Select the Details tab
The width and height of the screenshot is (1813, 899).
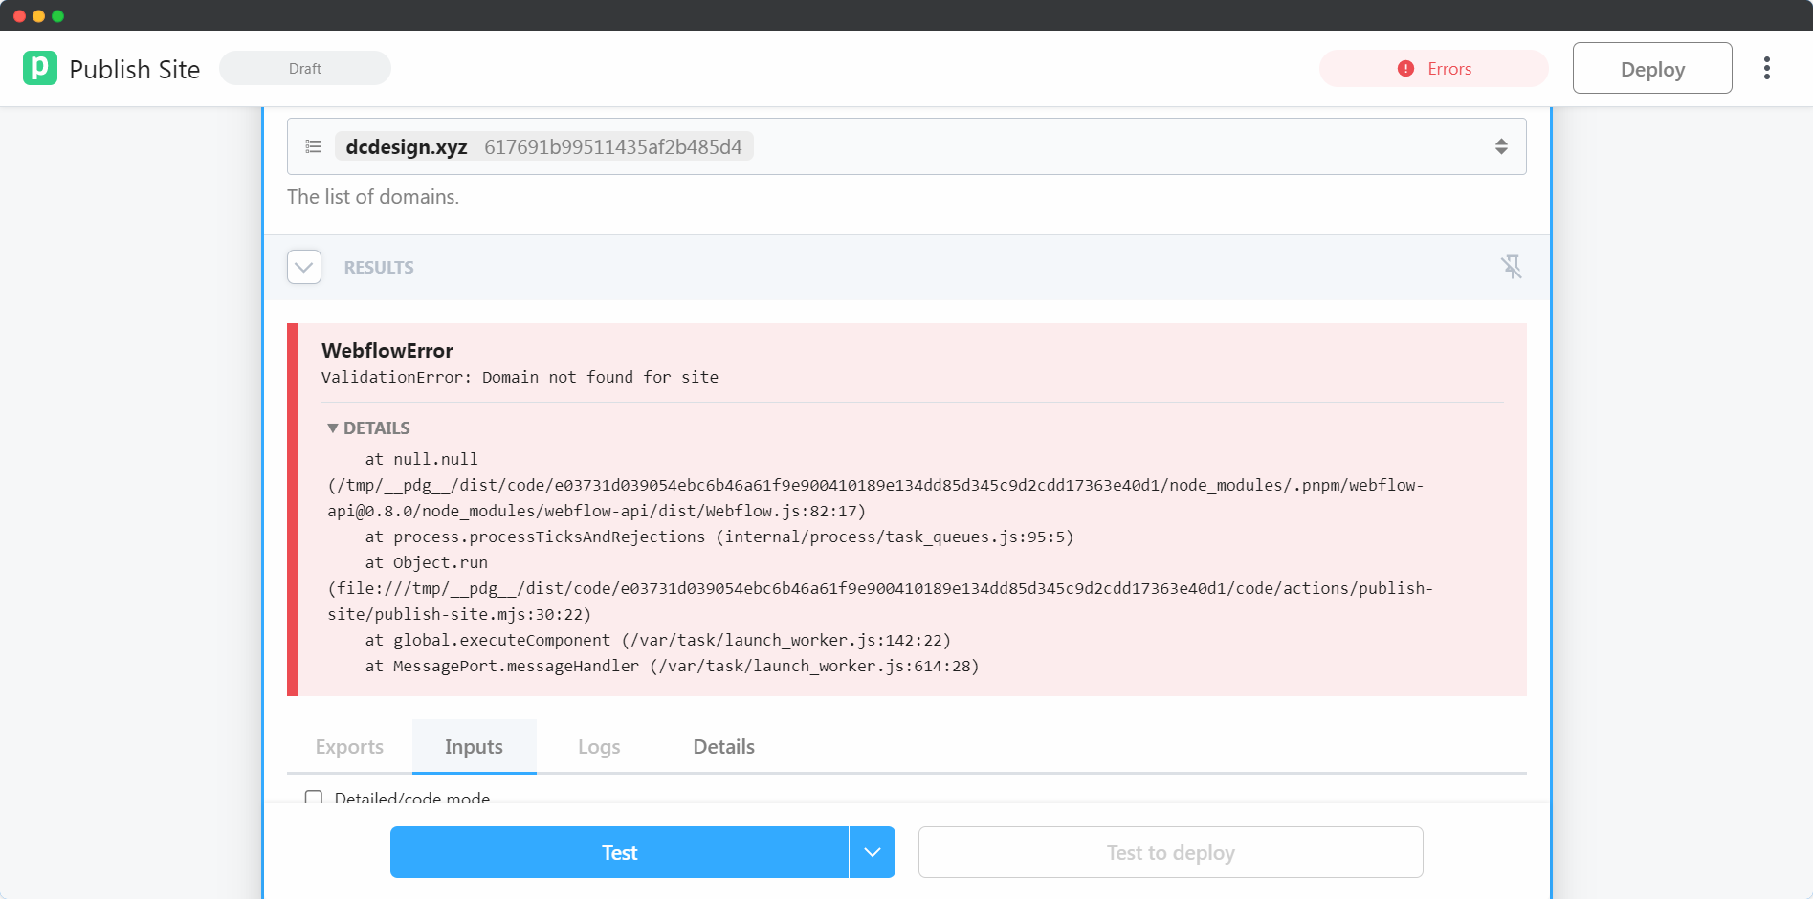[x=722, y=746]
